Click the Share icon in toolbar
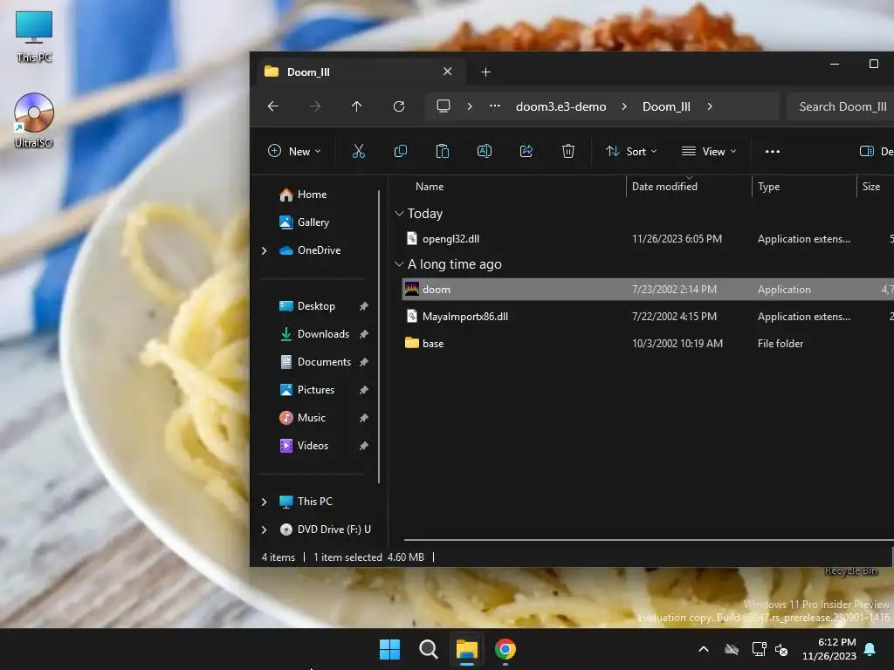 (x=526, y=151)
